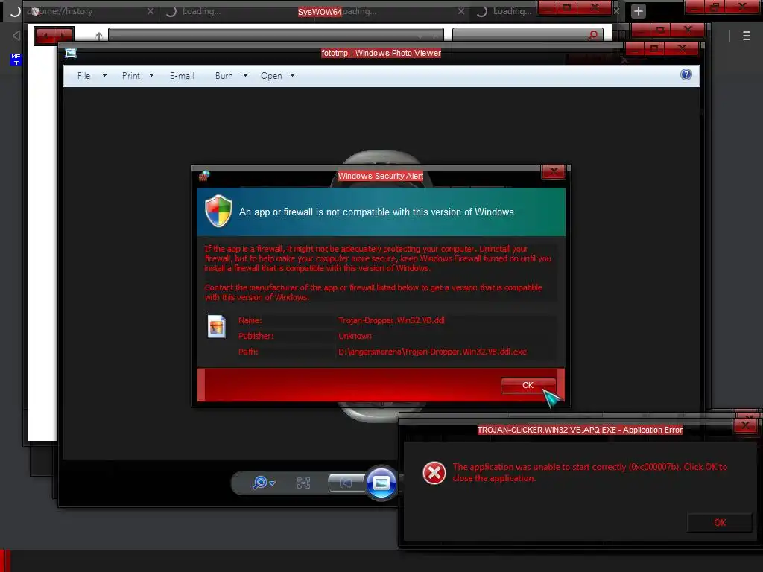Open the browser hamburger menu
763x572 pixels.
coord(747,36)
